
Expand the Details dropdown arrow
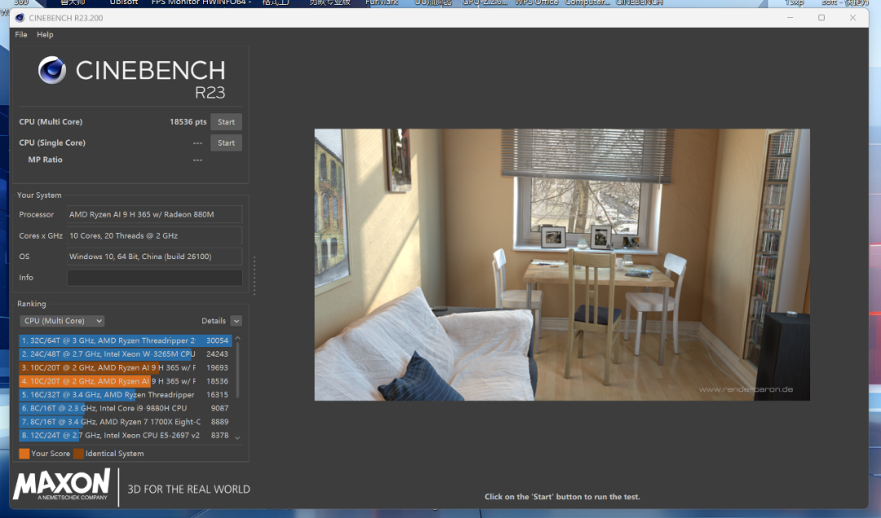click(x=236, y=320)
